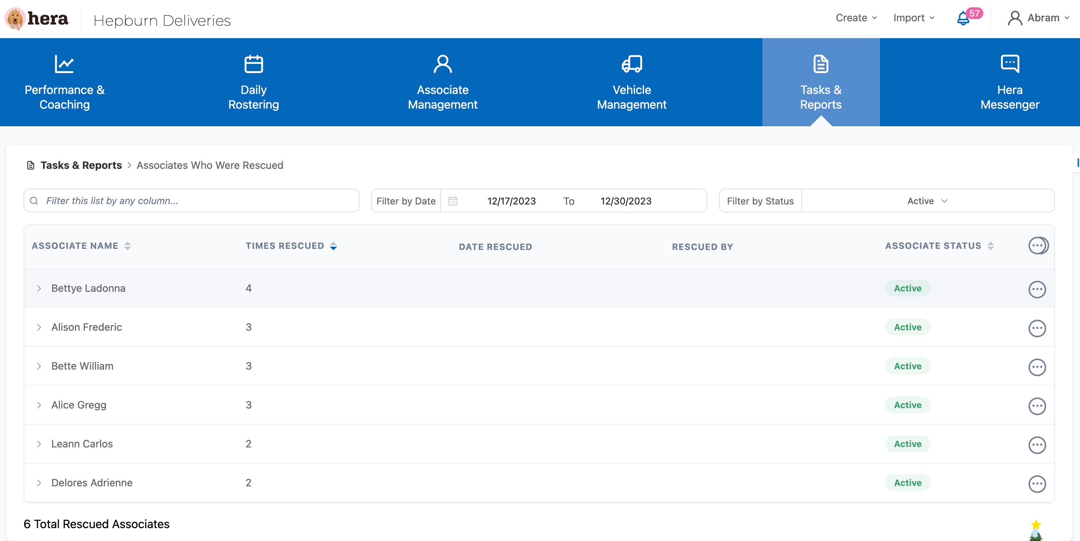Expand Alison Frederic row details

pyautogui.click(x=39, y=327)
